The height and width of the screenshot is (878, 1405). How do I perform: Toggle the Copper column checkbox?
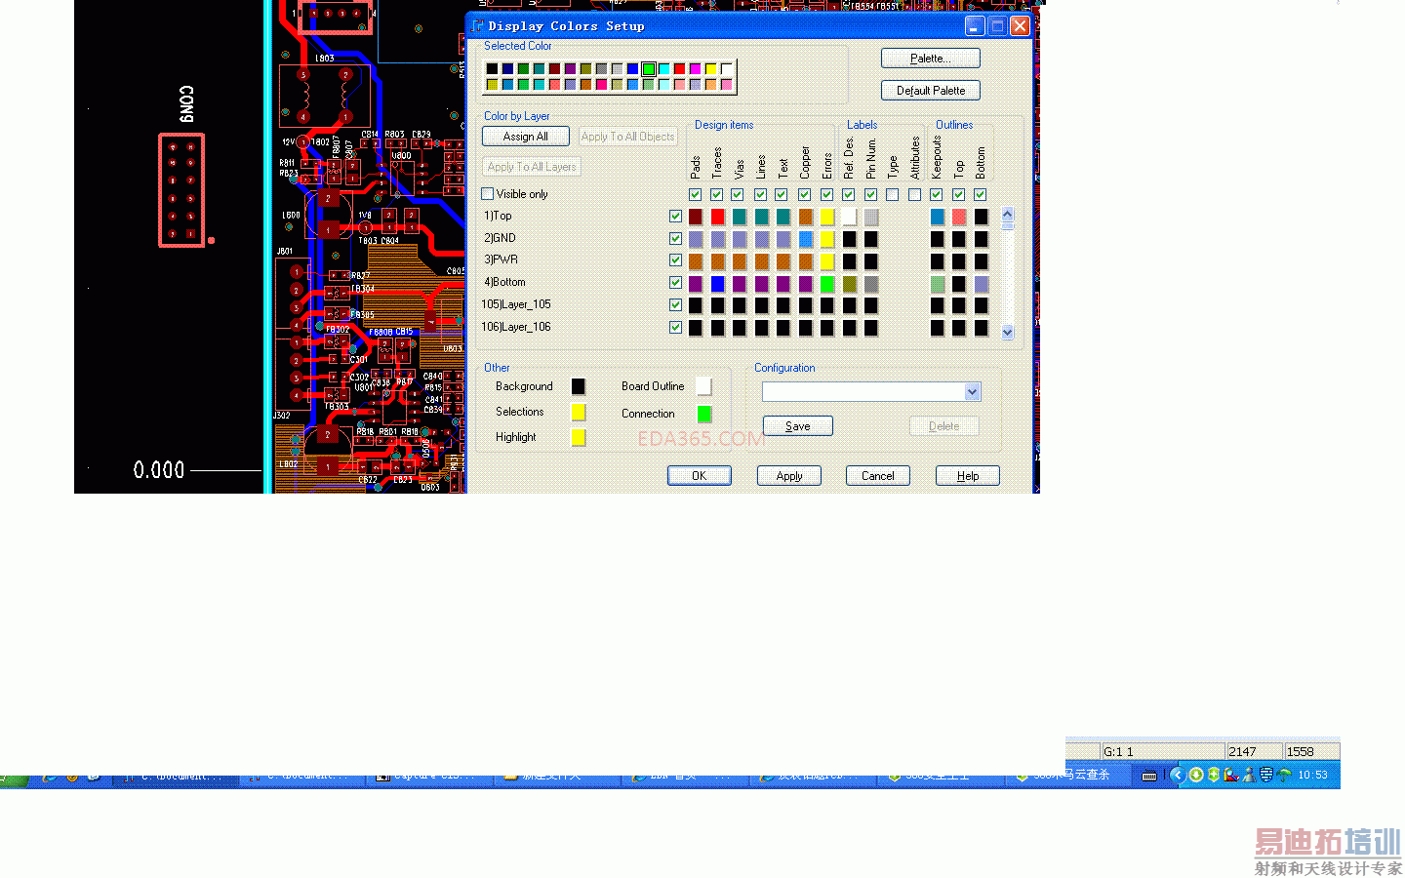tap(805, 195)
